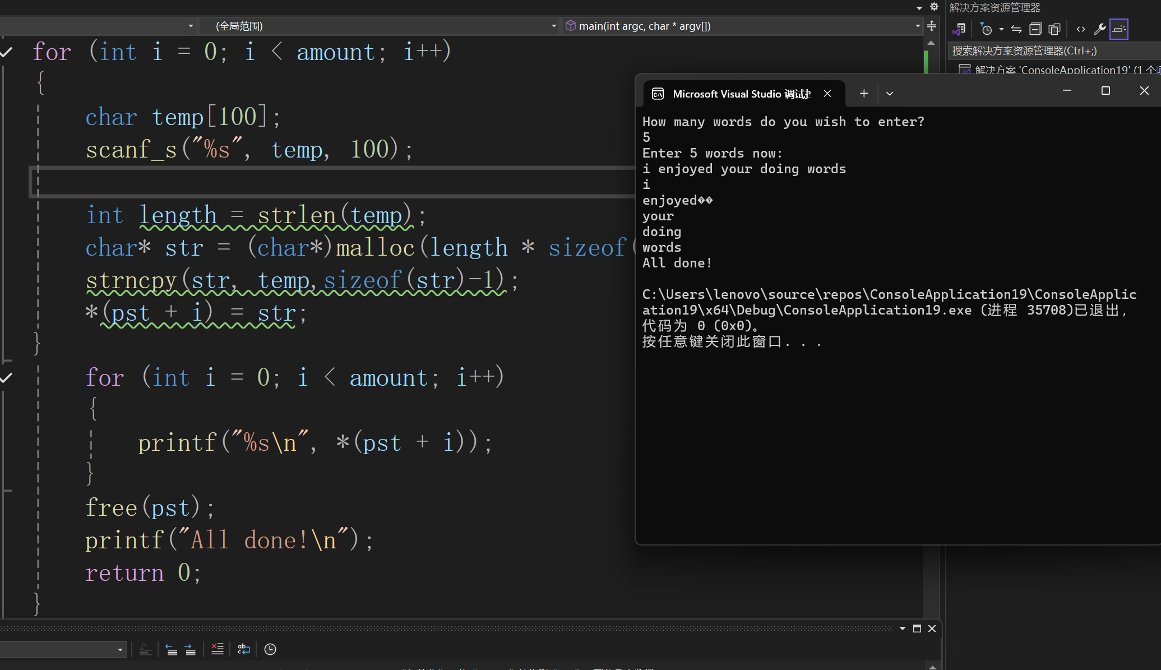Go to next message in output toolbar
This screenshot has height=670, width=1161.
tap(191, 649)
